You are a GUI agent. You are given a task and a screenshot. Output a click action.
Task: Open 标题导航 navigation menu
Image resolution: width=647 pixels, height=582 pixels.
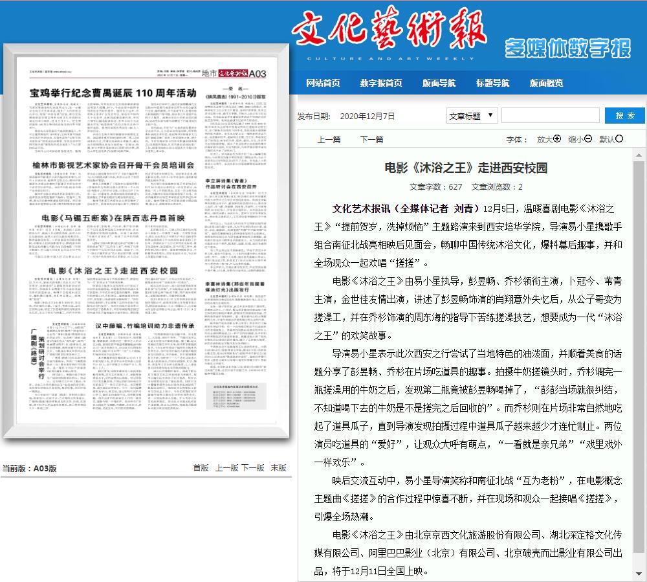click(x=492, y=83)
